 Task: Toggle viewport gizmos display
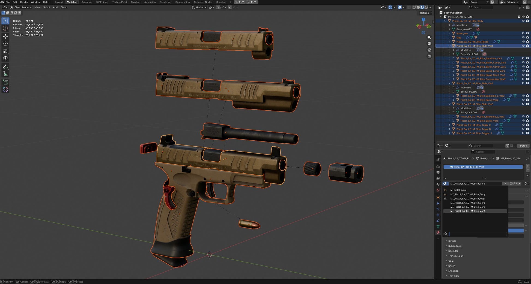[390, 7]
